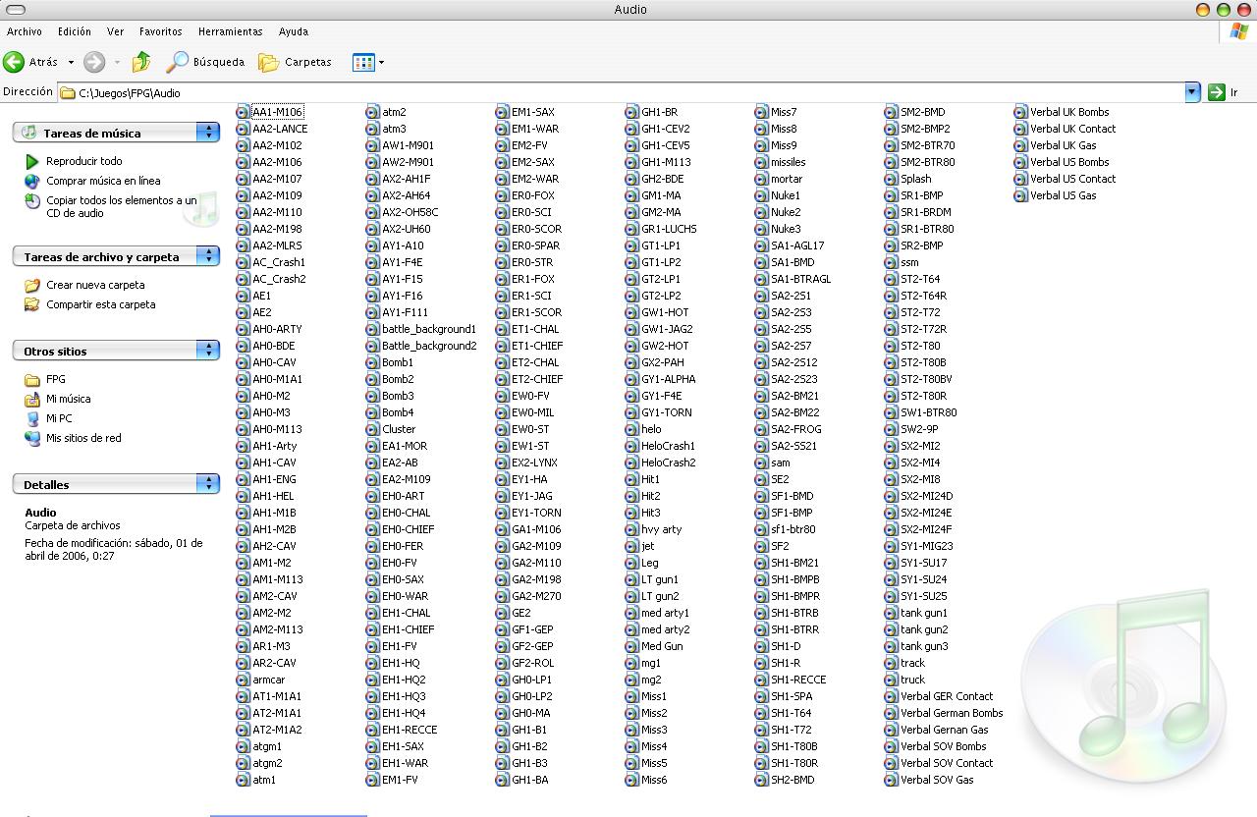Select the mortar audio file icon
Screen dimensions: 1257x817
point(761,179)
